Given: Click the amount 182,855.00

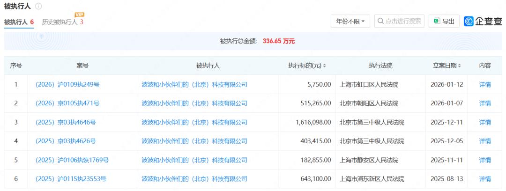Looking at the screenshot, I should [x=316, y=160].
